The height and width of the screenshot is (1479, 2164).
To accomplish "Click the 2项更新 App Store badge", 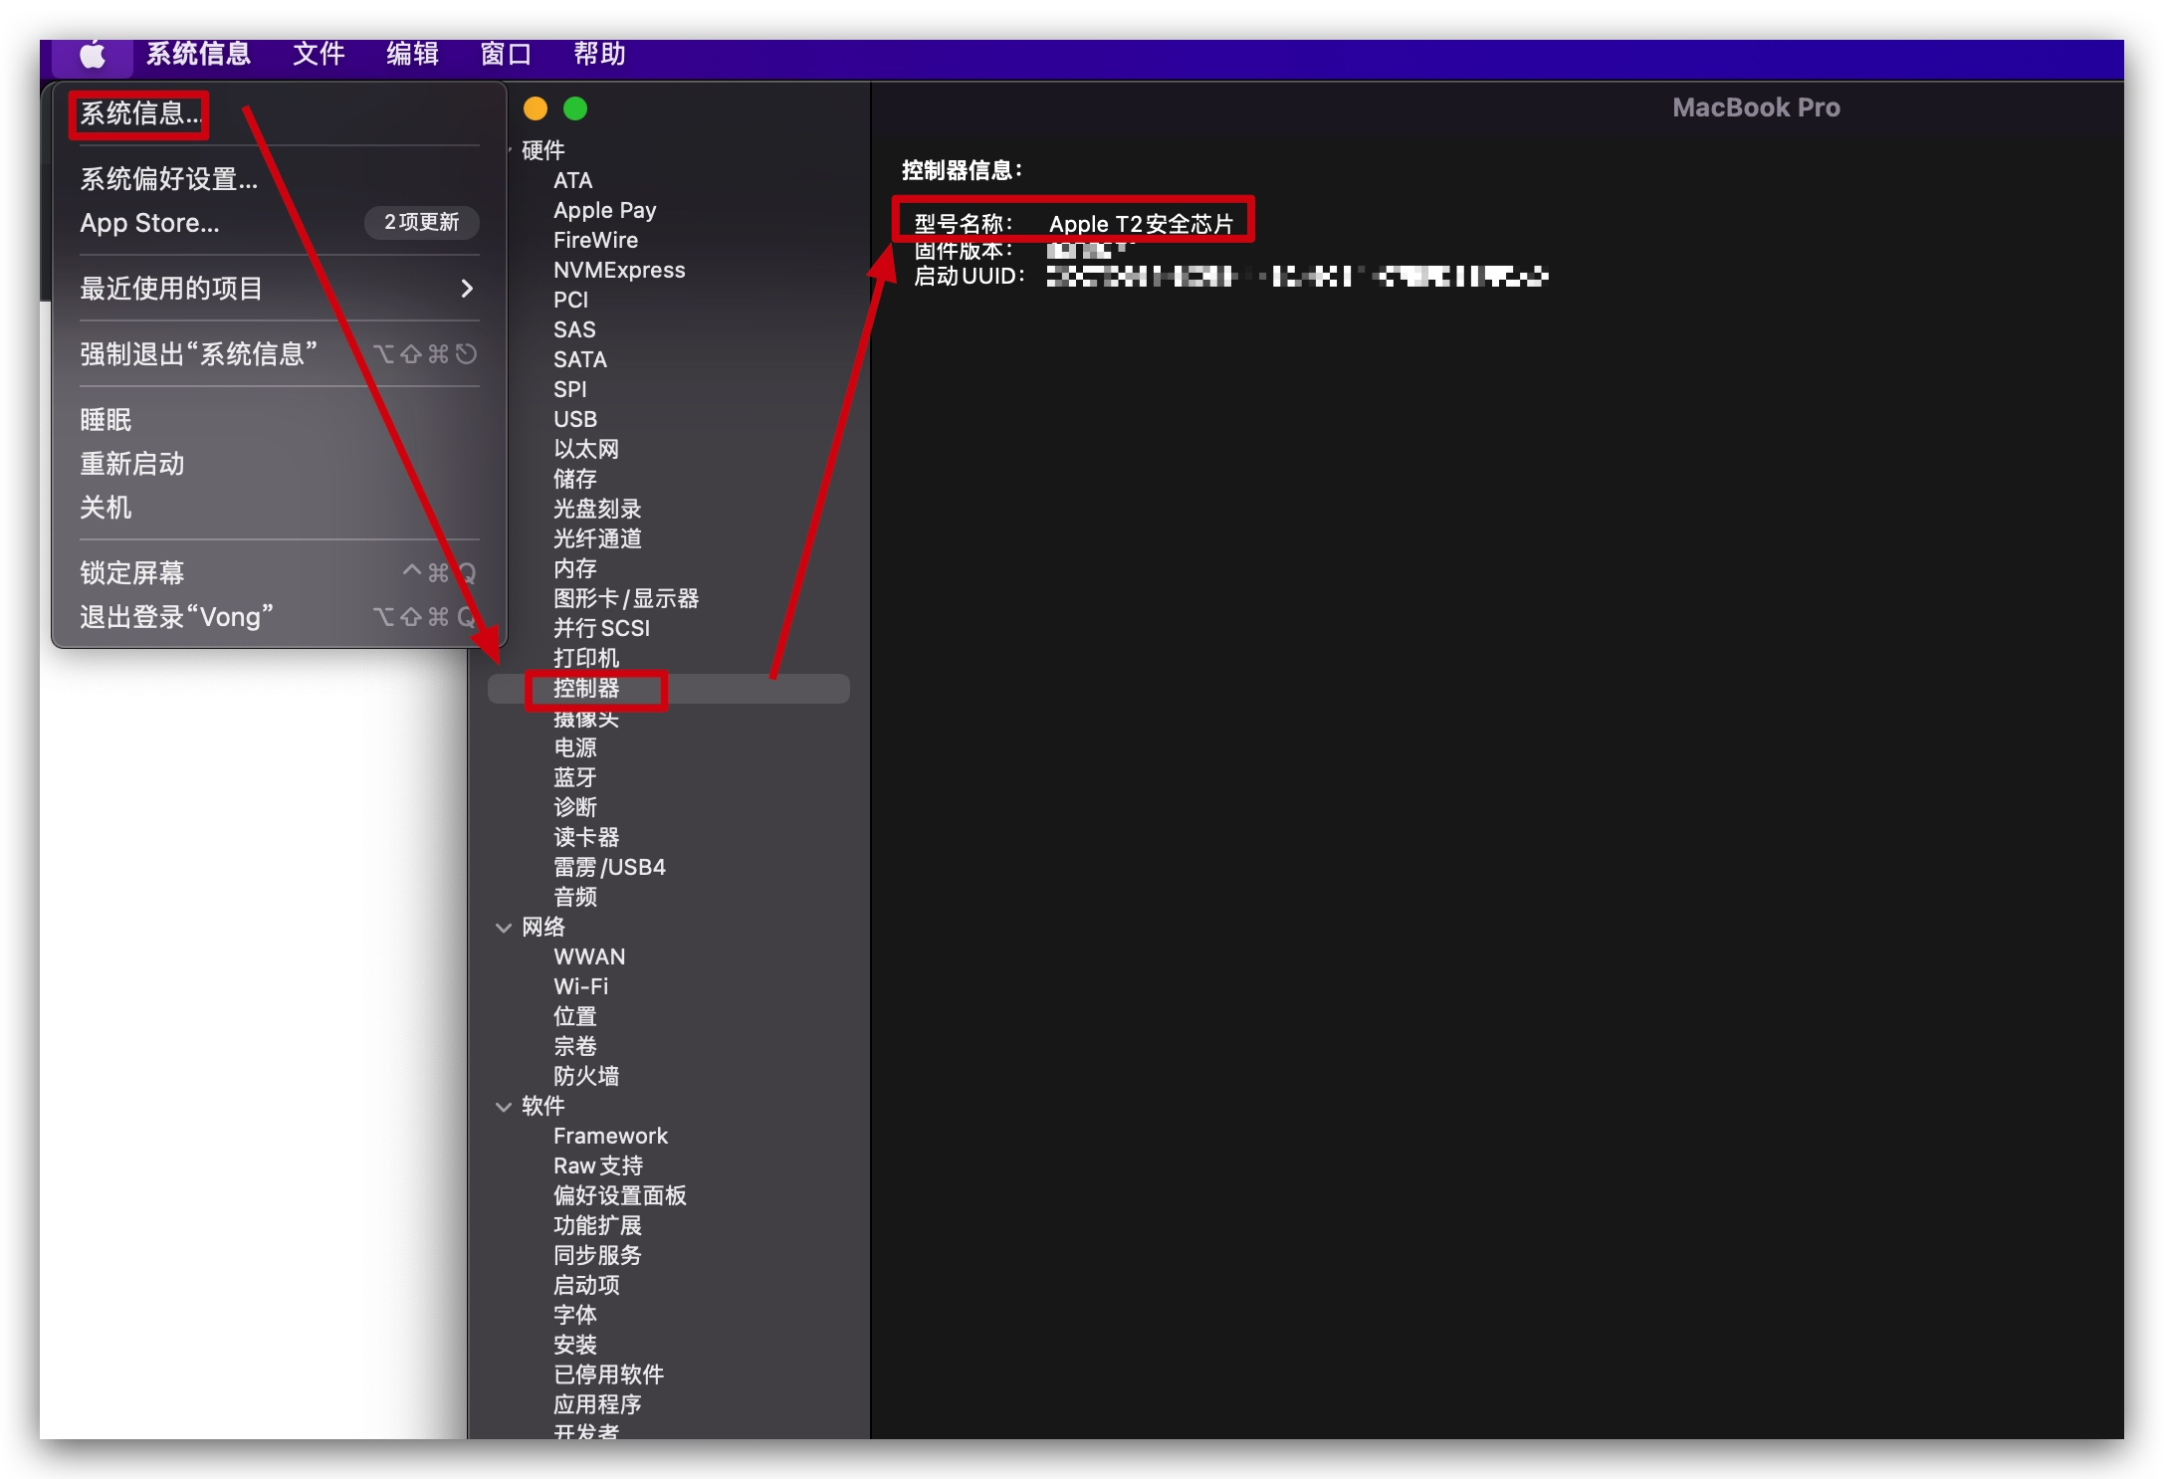I will [x=421, y=222].
